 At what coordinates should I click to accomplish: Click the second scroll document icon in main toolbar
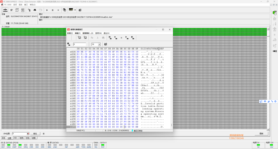pos(23,10)
